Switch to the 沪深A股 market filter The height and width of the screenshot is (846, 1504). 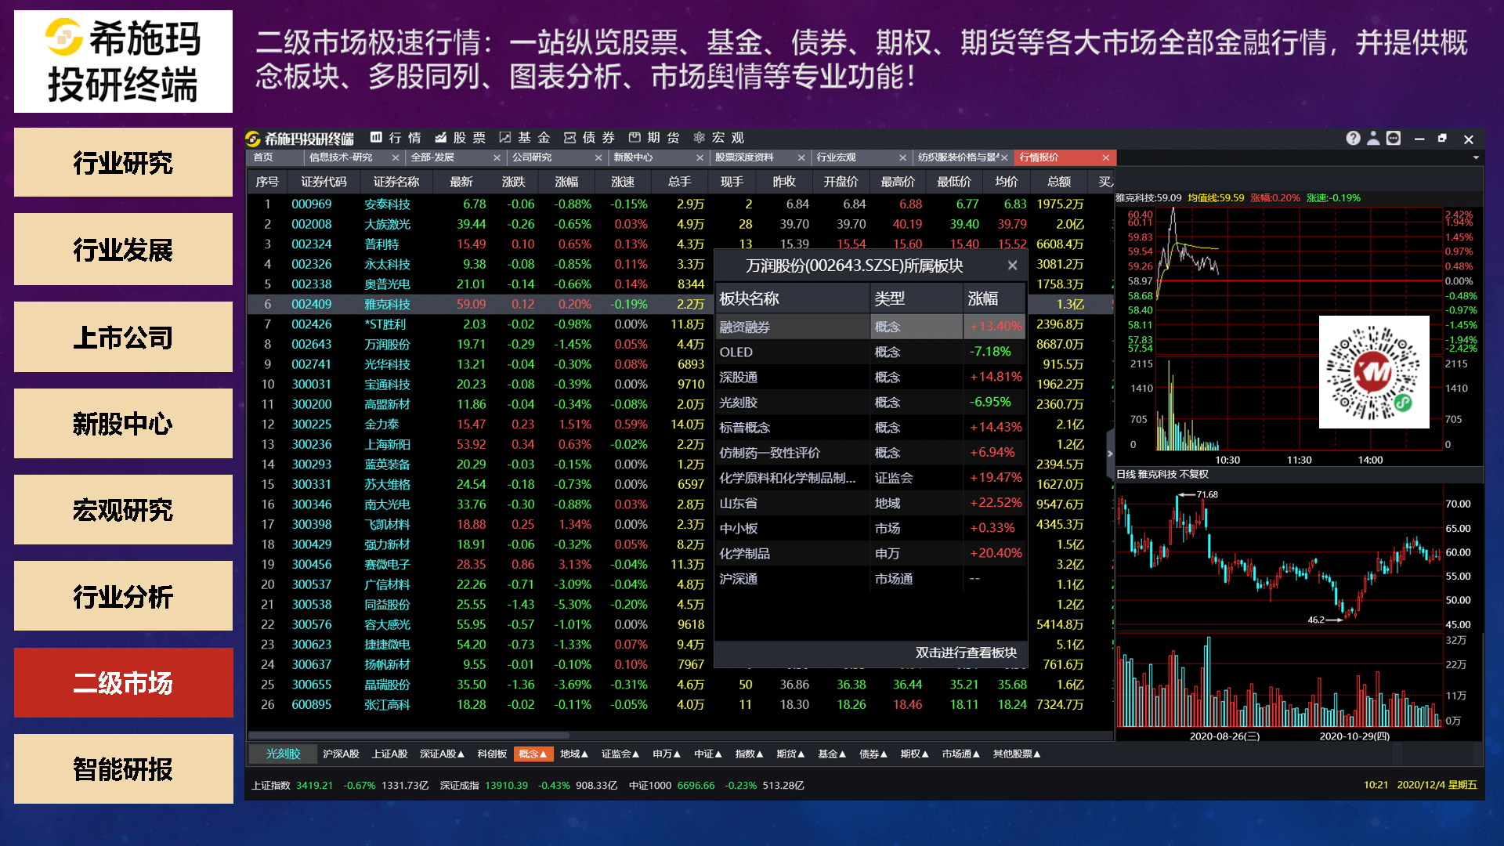pyautogui.click(x=340, y=754)
